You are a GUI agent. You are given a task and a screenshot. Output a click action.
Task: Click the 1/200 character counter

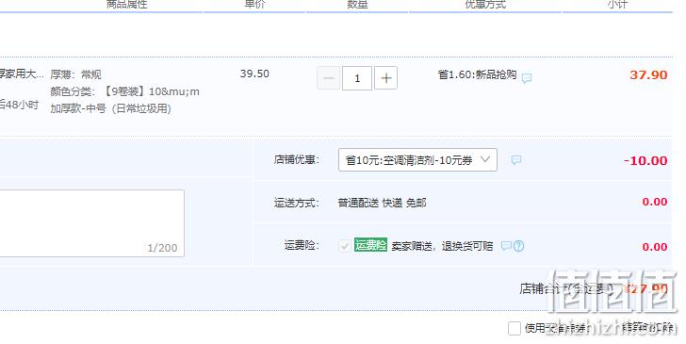[162, 248]
